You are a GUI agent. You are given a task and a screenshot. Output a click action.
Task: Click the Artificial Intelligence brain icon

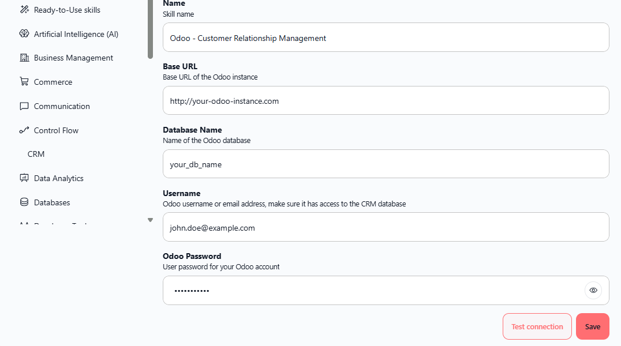coord(24,33)
